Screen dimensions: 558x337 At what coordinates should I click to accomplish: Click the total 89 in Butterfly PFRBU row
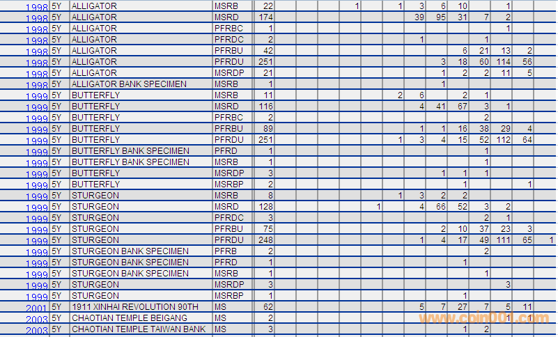pos(268,128)
